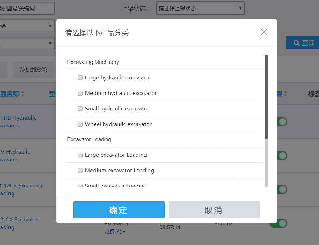Check Small hydraulic excavator checkbox

click(x=80, y=109)
